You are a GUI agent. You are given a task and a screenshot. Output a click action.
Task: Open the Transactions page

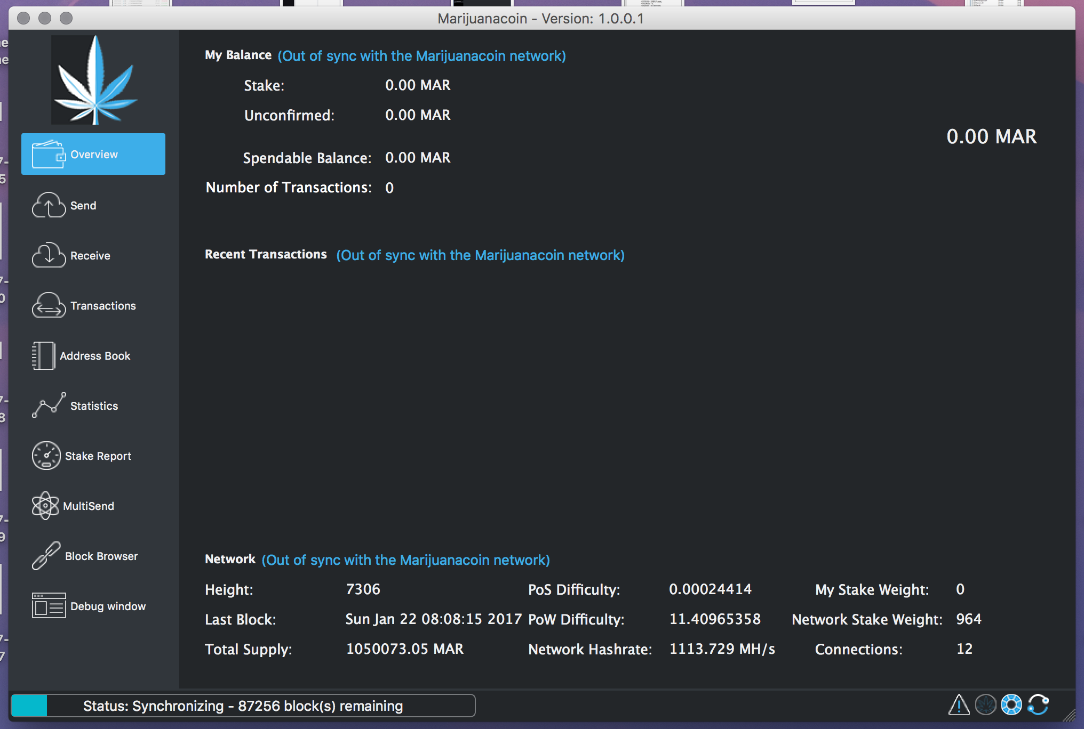click(x=103, y=306)
